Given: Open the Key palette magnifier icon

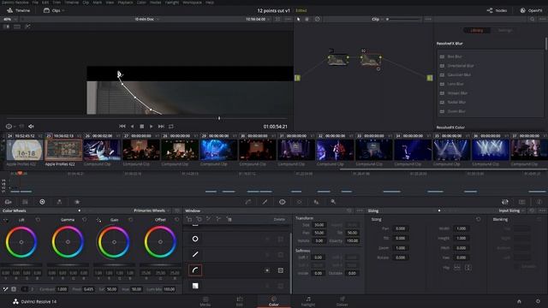Looking at the screenshot, I should 333,202.
